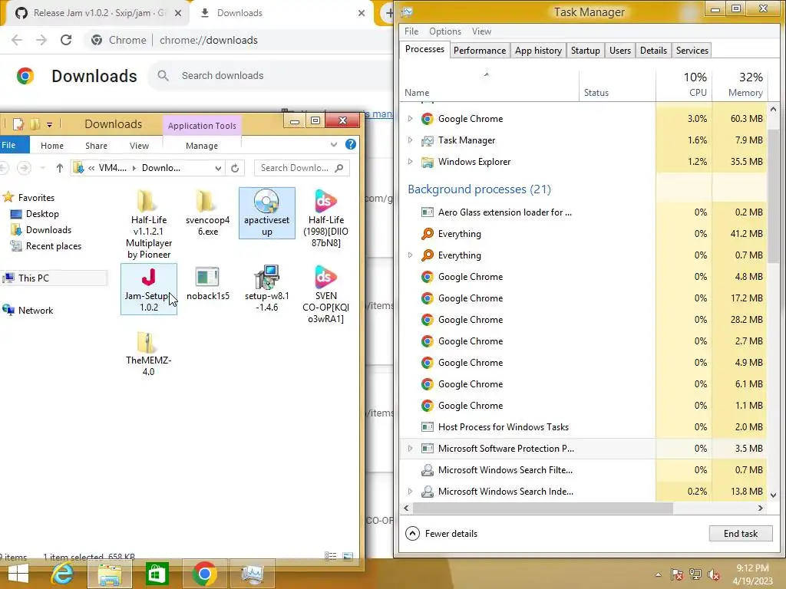786x589 pixels.
Task: Select the svencoop46.exe folder
Action: point(207,213)
